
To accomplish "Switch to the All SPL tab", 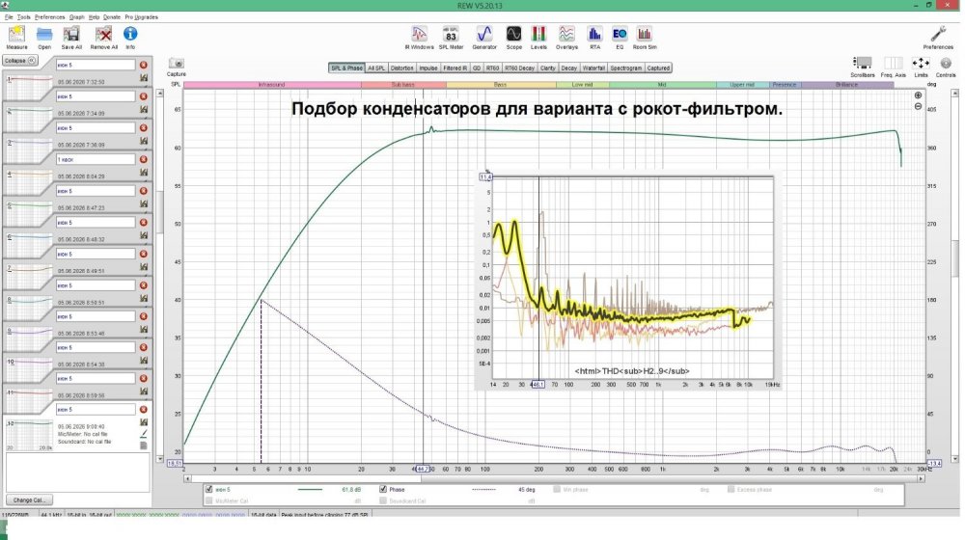I will point(376,67).
